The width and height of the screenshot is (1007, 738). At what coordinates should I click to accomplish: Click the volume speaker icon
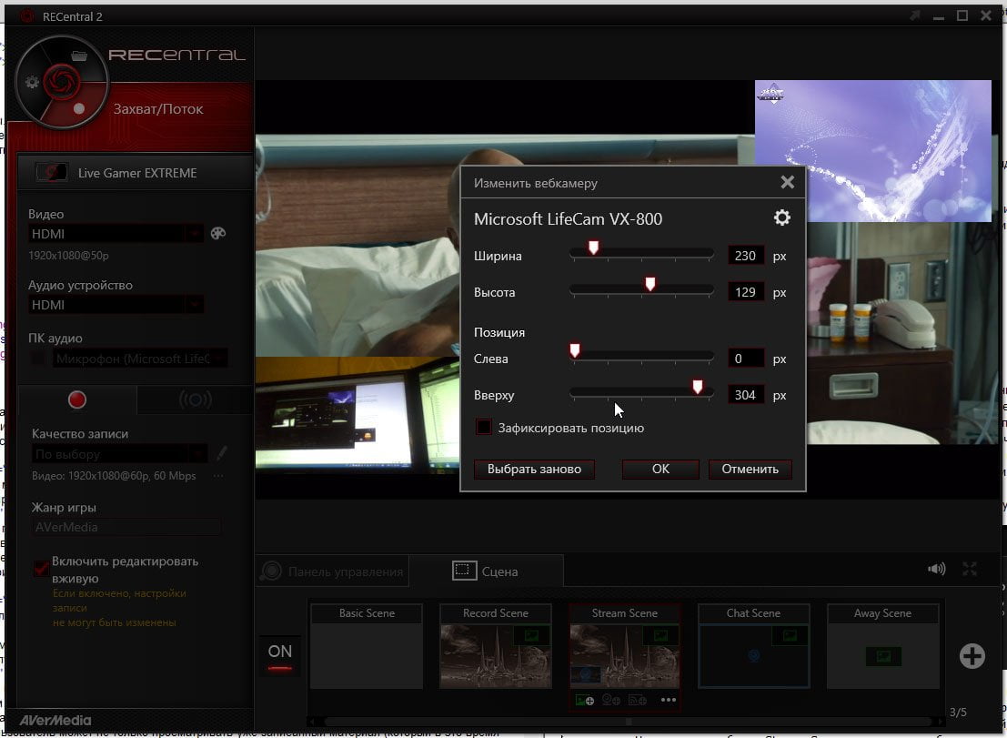click(x=936, y=569)
